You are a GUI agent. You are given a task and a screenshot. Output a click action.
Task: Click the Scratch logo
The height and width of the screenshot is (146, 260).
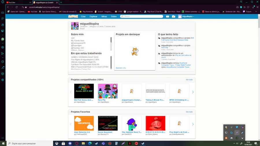73,16
